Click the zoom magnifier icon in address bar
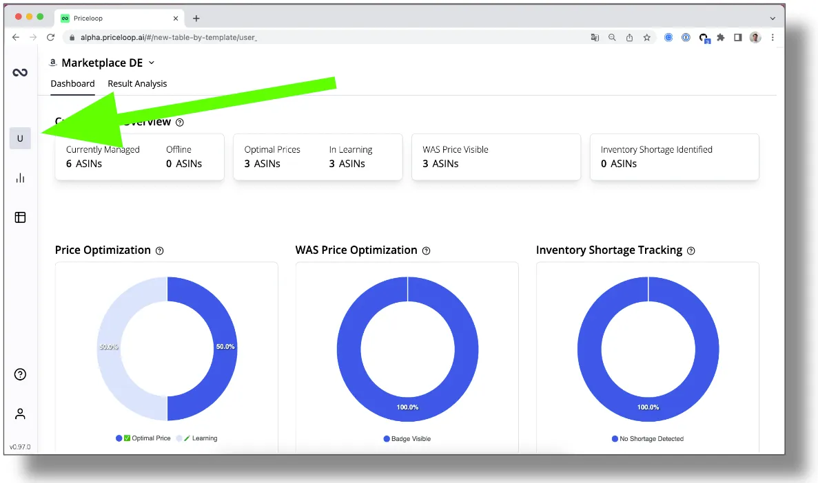The height and width of the screenshot is (483, 818). [x=612, y=38]
